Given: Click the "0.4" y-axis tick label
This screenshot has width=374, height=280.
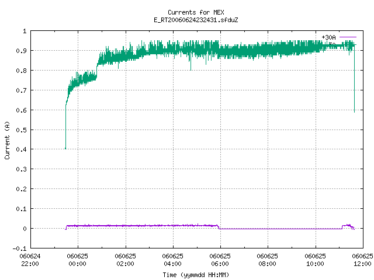Looking at the screenshot, I should click(21, 149).
